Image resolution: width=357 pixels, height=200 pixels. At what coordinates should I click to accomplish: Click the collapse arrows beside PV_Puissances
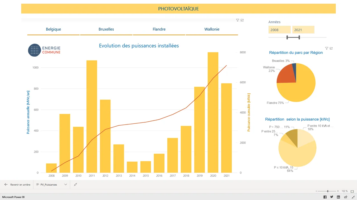point(76,184)
